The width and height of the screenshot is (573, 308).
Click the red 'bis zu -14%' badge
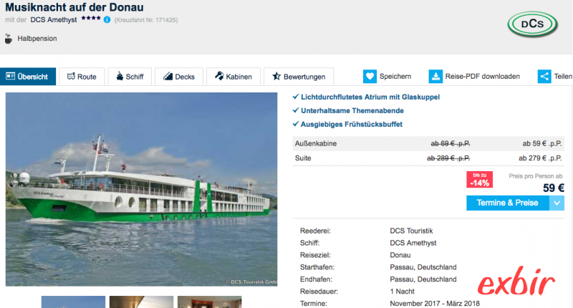[x=479, y=179]
